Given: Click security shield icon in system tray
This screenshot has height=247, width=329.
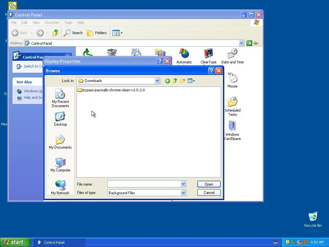Looking at the screenshot, I should [288, 242].
